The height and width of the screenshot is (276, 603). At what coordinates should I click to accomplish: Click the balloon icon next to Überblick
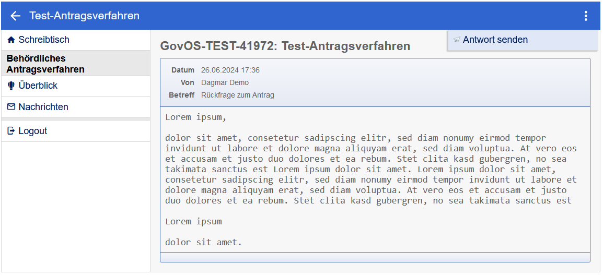click(x=11, y=86)
